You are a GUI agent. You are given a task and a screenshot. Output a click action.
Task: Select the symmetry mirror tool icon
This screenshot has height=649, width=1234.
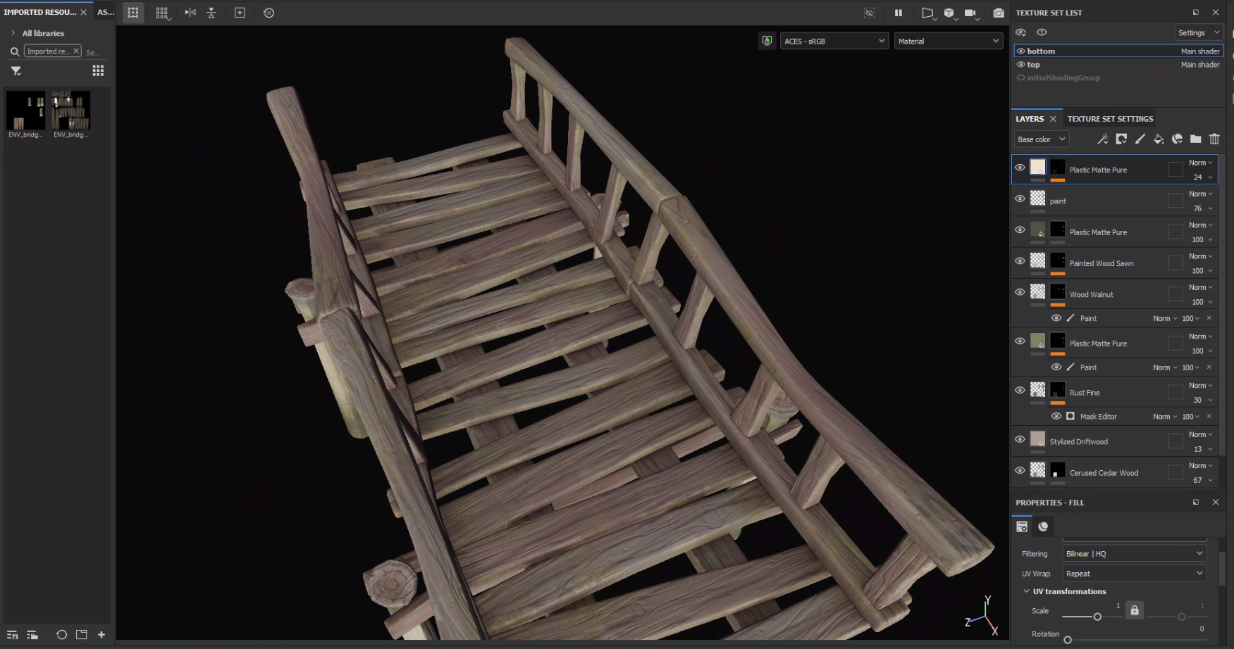click(190, 12)
